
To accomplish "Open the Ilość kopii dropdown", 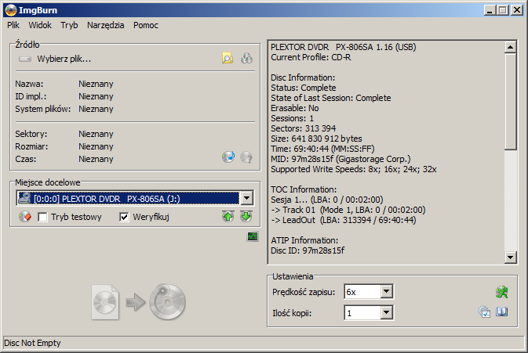I will (x=387, y=313).
